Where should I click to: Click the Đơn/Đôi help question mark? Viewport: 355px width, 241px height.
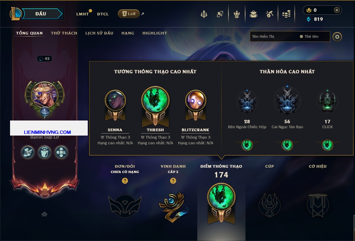pos(125,180)
